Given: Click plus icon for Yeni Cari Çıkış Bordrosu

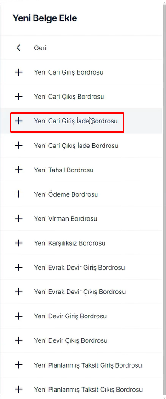Looking at the screenshot, I should point(18,97).
